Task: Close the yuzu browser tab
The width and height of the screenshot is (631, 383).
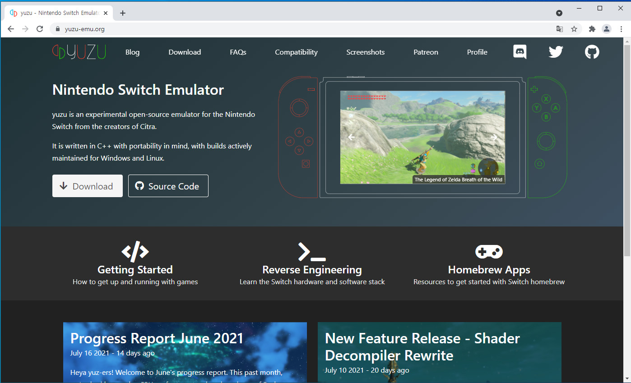Action: (106, 13)
